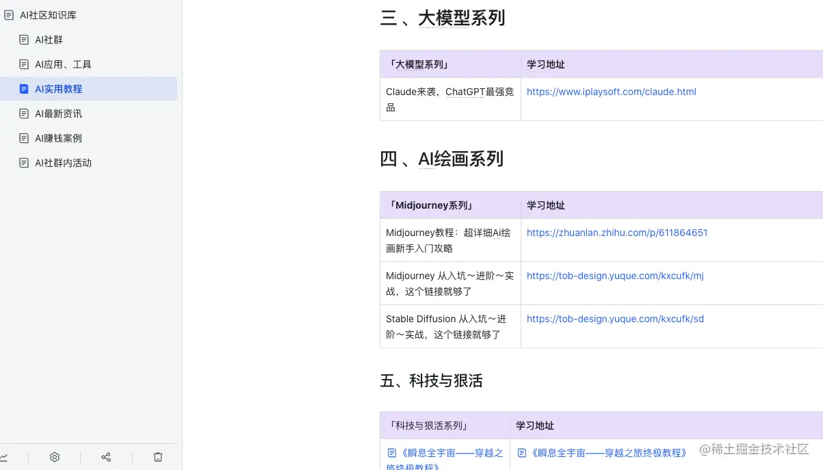Click the blue document icon beside AI实用教程
The image size is (823, 470).
tap(24, 89)
